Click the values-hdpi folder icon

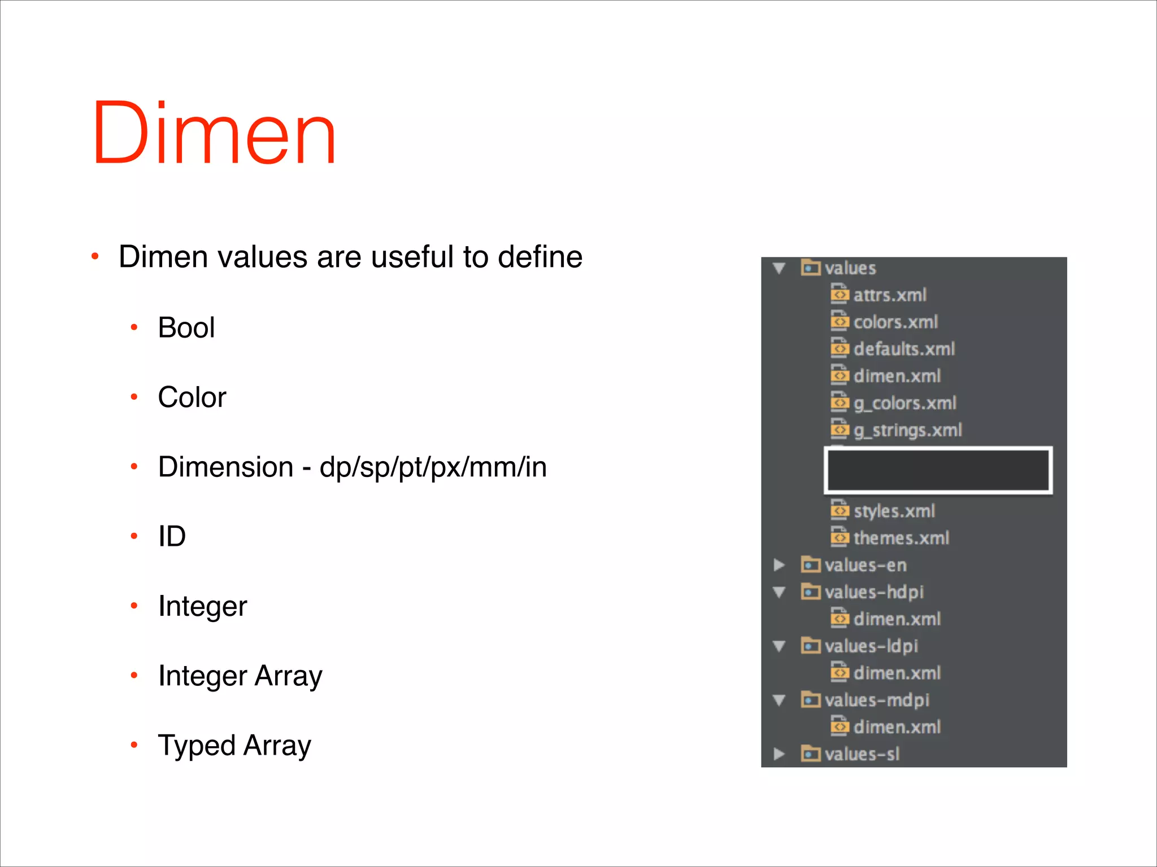click(811, 592)
